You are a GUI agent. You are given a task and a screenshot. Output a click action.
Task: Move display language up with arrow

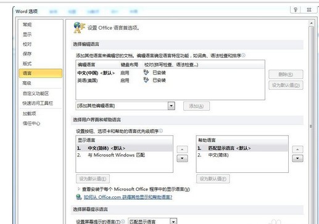[182, 150]
